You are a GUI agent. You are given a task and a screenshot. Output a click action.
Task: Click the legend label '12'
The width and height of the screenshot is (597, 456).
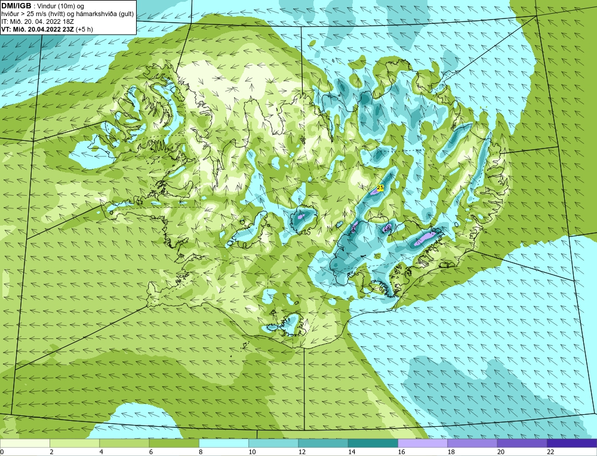301,452
